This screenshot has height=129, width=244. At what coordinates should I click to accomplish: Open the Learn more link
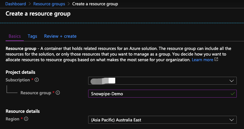(x=202, y=60)
